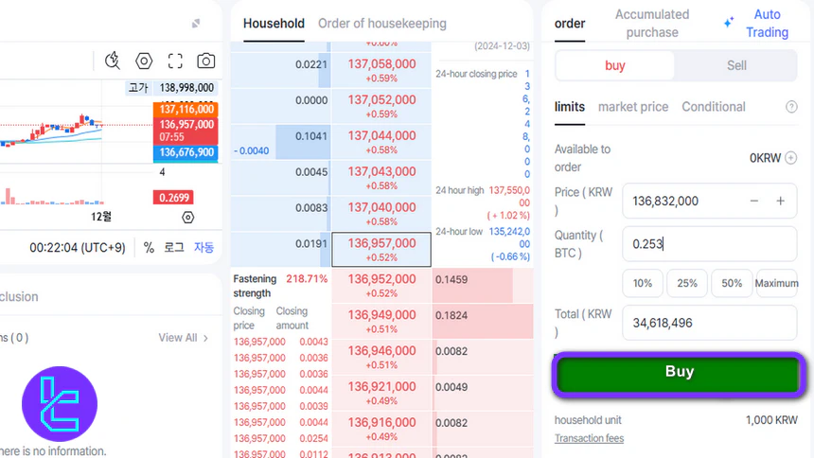Click the help question mark icon

[791, 107]
